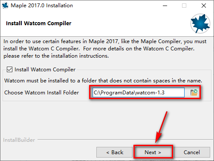Proceed with the Next button
The image size is (214, 161).
[153, 152]
